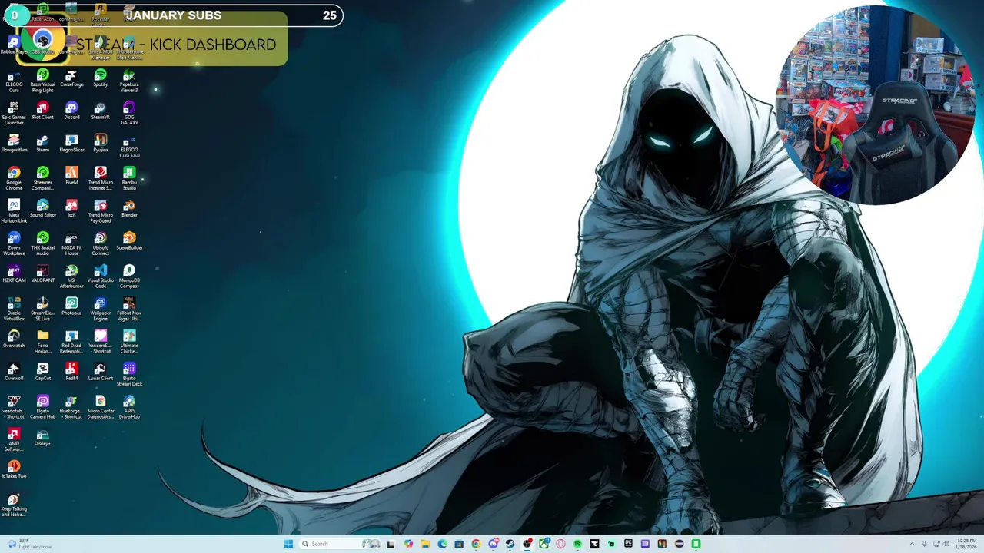
Task: Launch Razer Virtual Ring Light shortcut
Action: click(42, 81)
